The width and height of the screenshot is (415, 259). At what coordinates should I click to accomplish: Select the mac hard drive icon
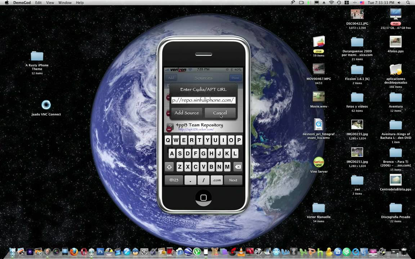[396, 14]
